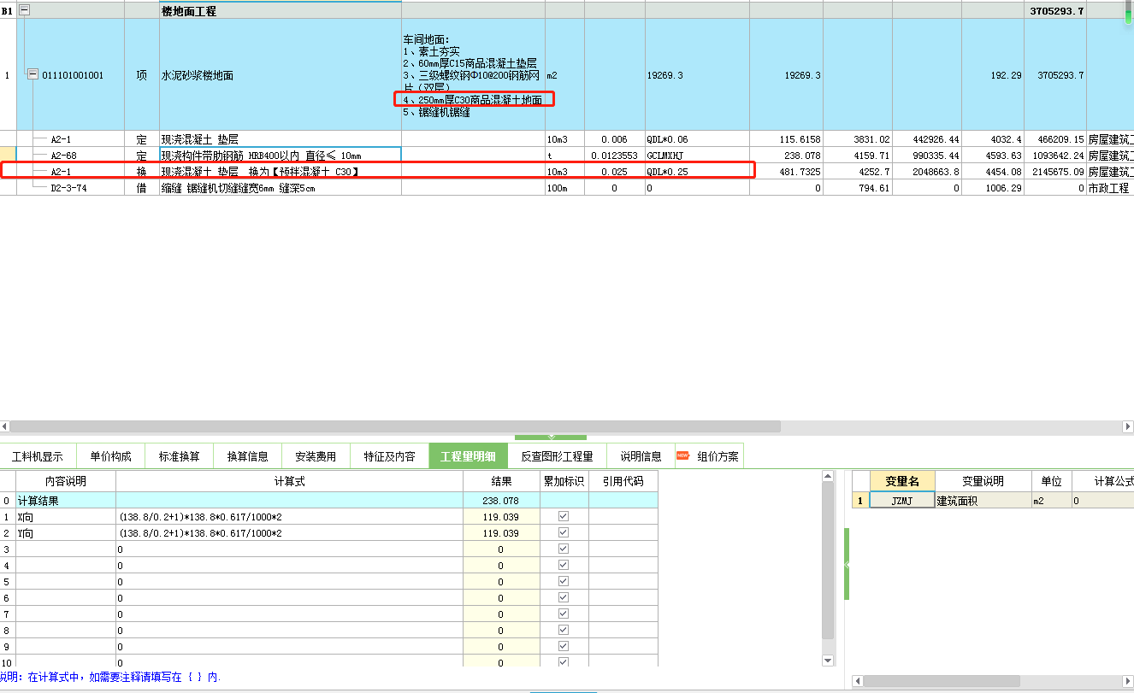
Task: Click the 19269.3 quantity expression cell
Action: (x=697, y=75)
